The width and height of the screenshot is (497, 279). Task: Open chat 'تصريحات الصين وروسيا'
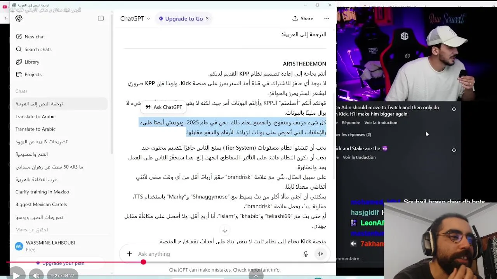(x=39, y=217)
